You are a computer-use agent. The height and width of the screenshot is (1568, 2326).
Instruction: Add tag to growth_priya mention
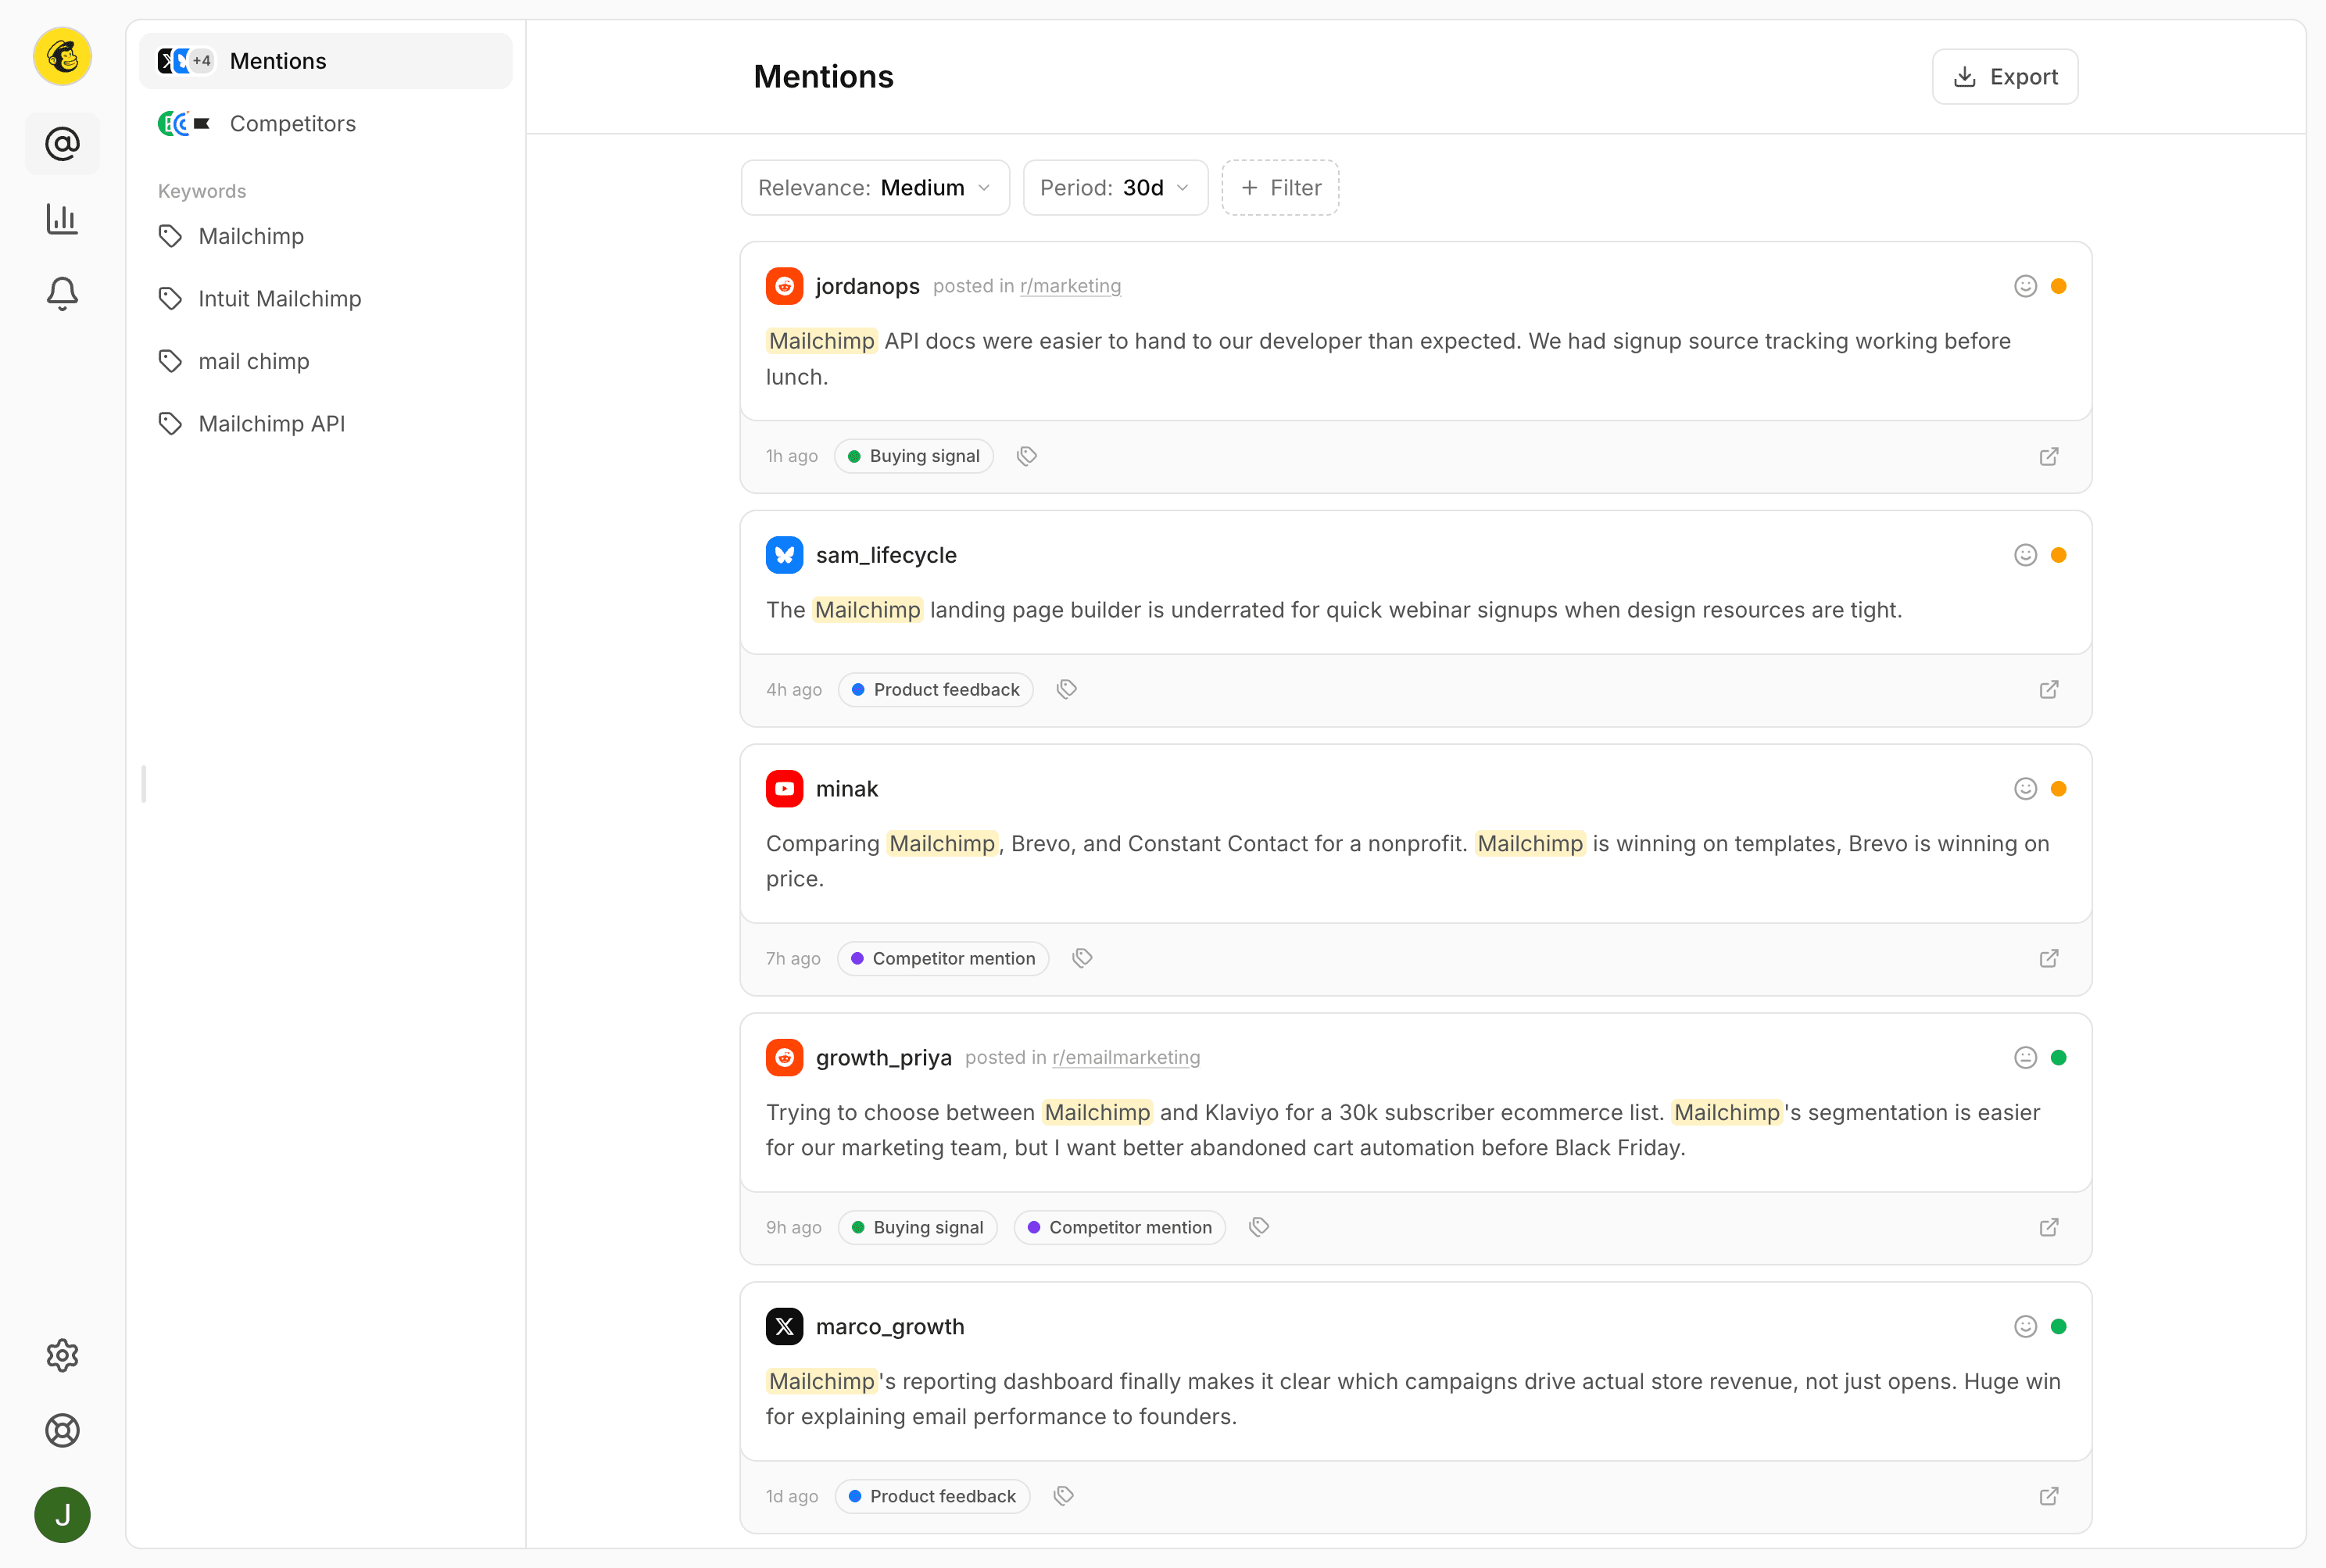(1259, 1227)
